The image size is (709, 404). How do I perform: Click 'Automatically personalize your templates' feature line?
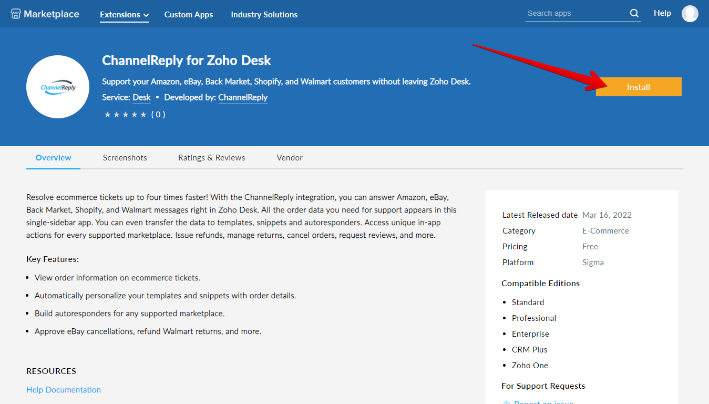point(166,296)
